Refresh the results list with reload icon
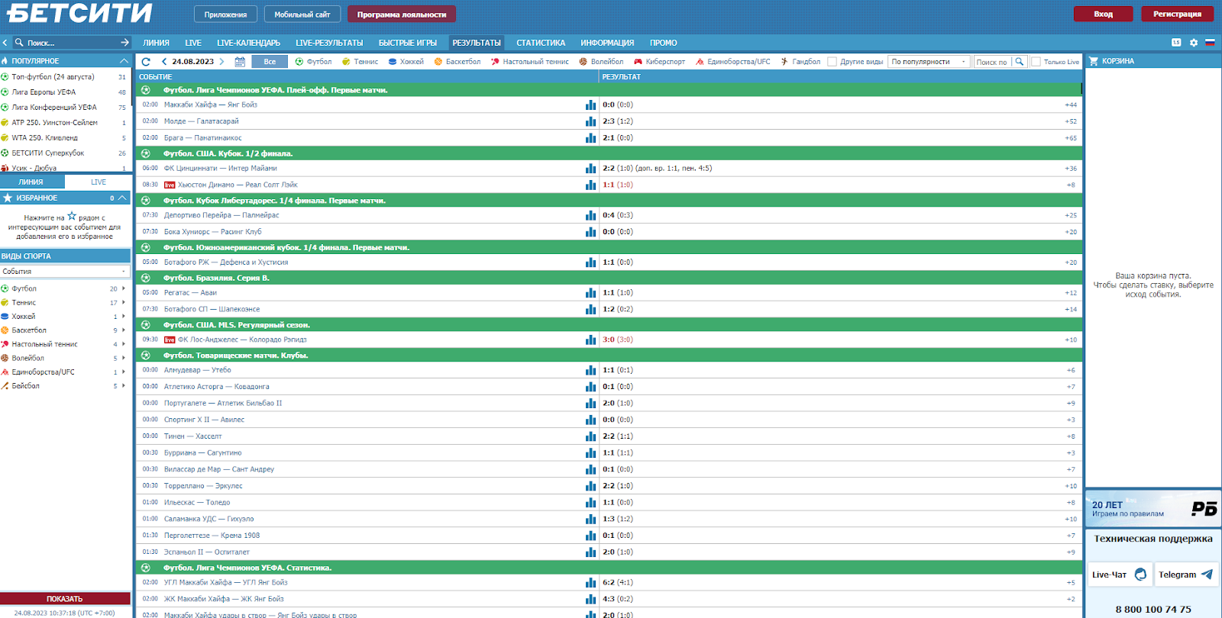 coord(146,62)
